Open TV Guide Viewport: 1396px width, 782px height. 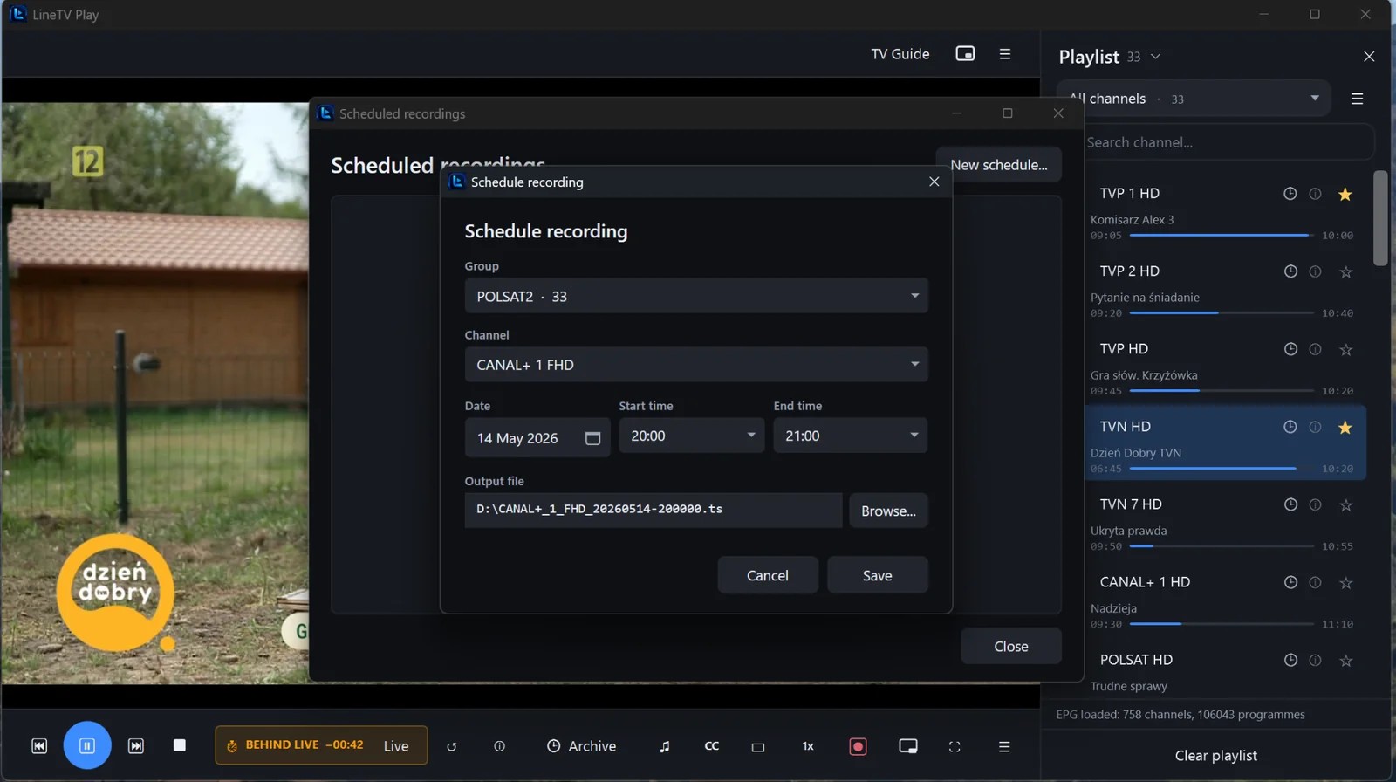tap(900, 54)
